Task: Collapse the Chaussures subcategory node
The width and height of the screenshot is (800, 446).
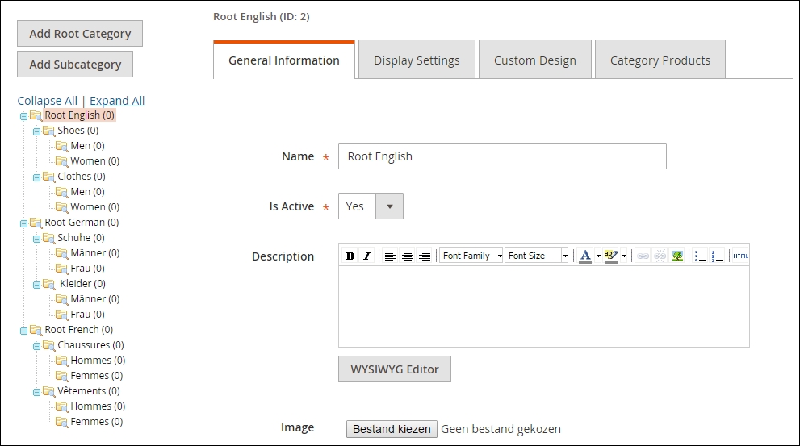Action: (x=36, y=346)
